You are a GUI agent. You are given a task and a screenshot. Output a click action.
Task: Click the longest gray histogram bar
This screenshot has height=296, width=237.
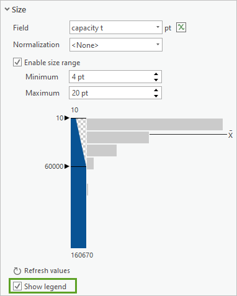tap(154, 124)
